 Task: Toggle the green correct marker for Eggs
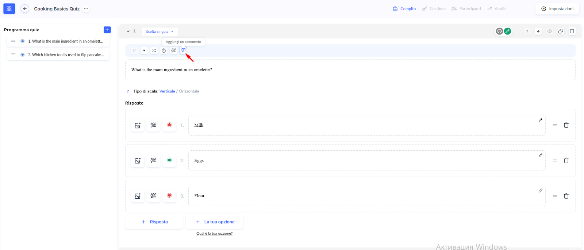(169, 160)
